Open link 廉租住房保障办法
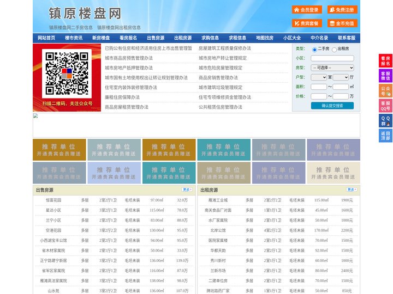393x294 pixels. point(122,97)
